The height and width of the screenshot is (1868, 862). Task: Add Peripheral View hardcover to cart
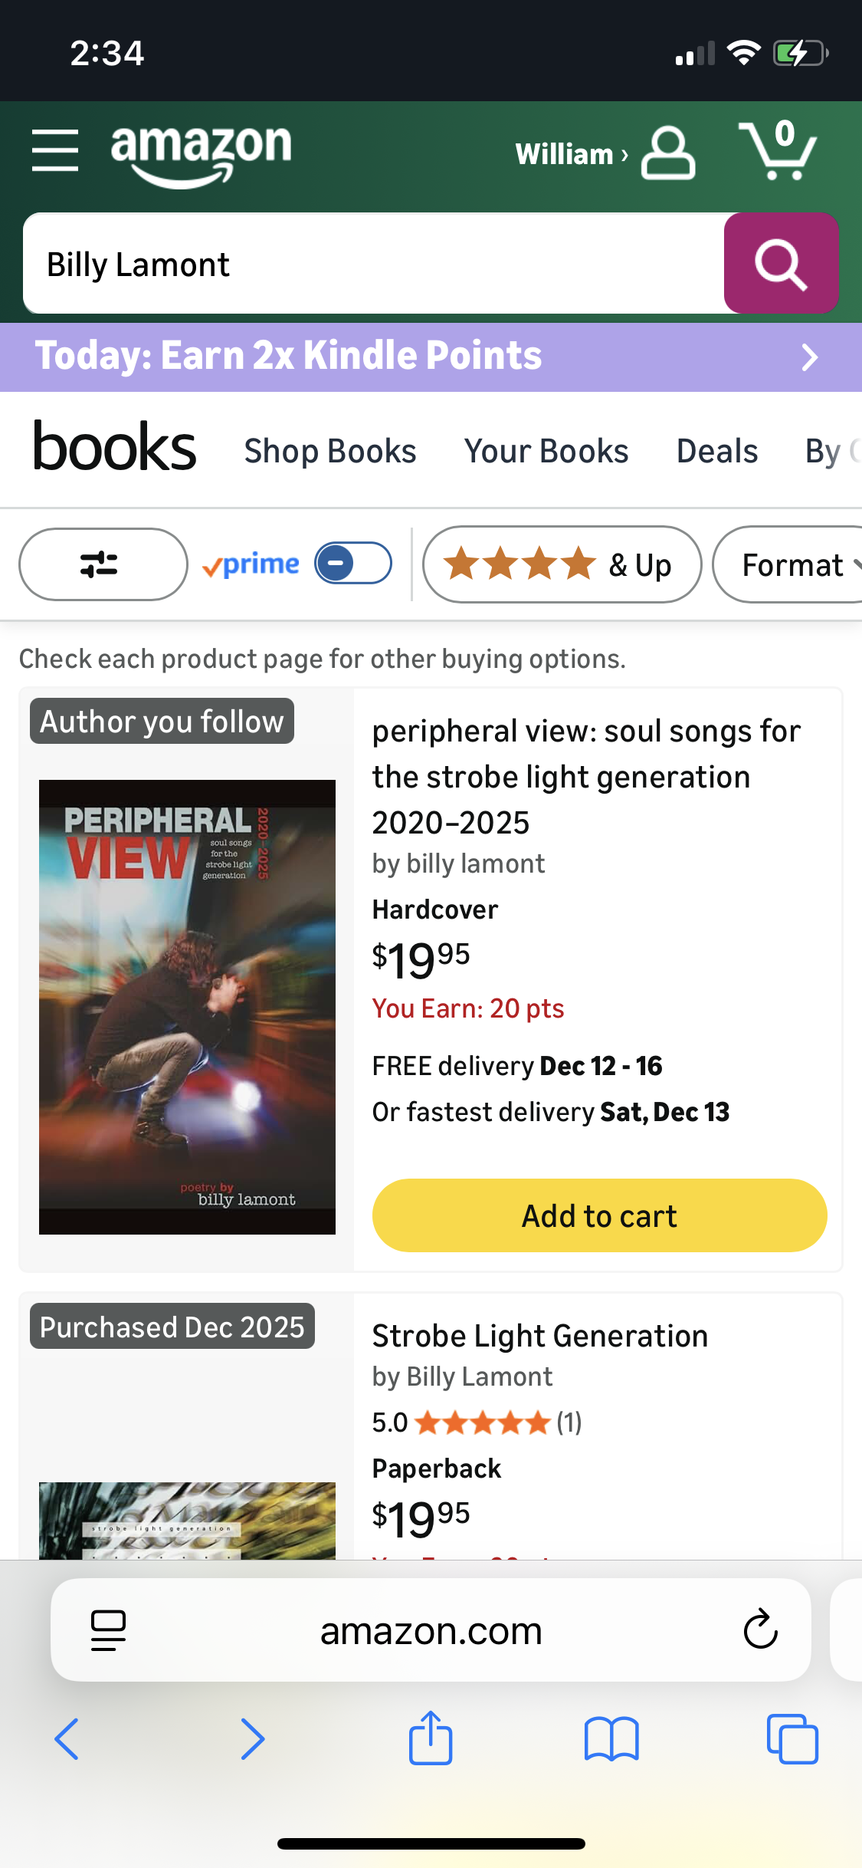(x=599, y=1215)
